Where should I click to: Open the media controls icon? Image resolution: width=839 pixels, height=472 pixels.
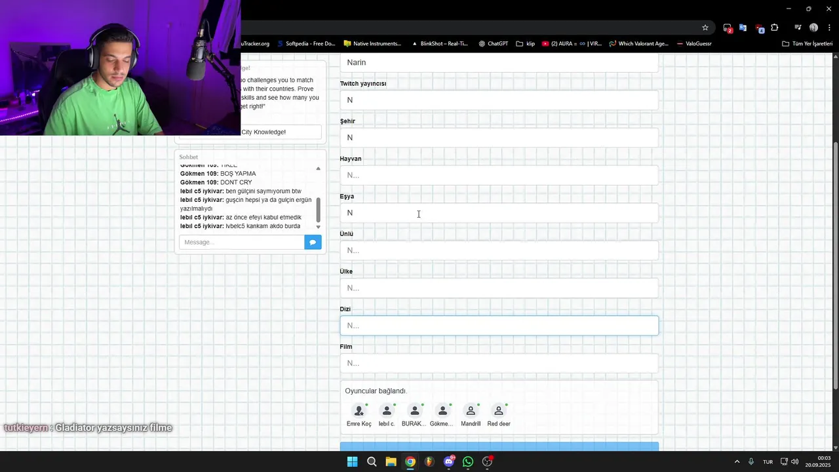[798, 28]
